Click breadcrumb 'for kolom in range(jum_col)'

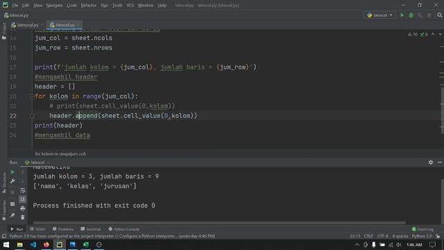[60, 154]
